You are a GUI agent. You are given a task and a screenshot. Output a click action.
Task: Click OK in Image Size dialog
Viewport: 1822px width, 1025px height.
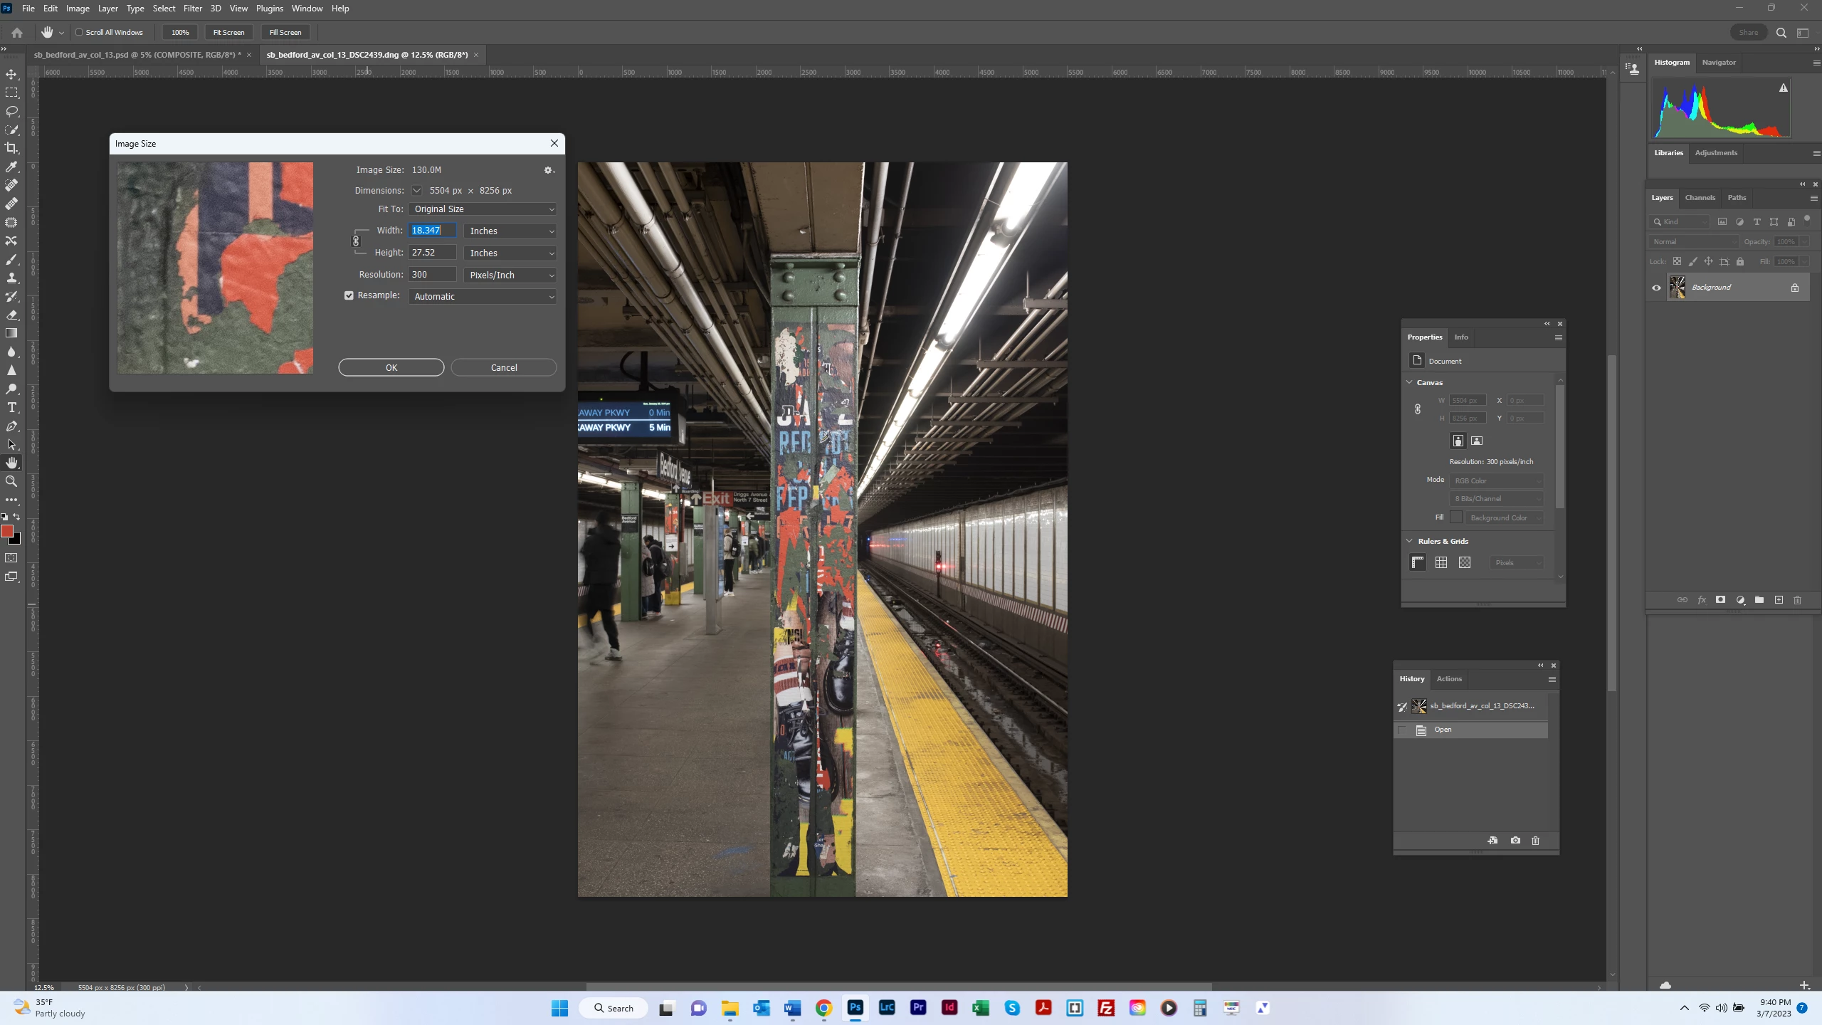click(391, 367)
